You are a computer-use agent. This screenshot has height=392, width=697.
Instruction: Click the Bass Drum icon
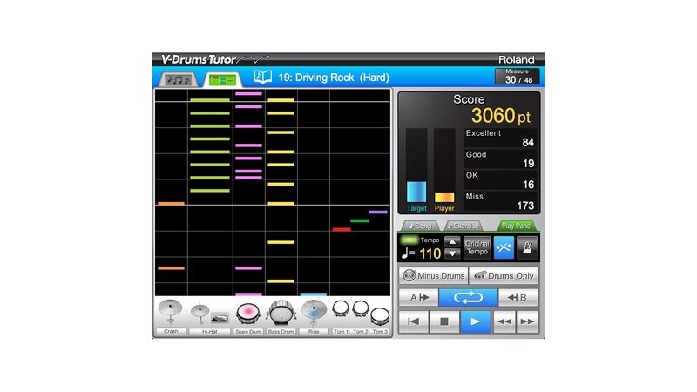pos(281,312)
